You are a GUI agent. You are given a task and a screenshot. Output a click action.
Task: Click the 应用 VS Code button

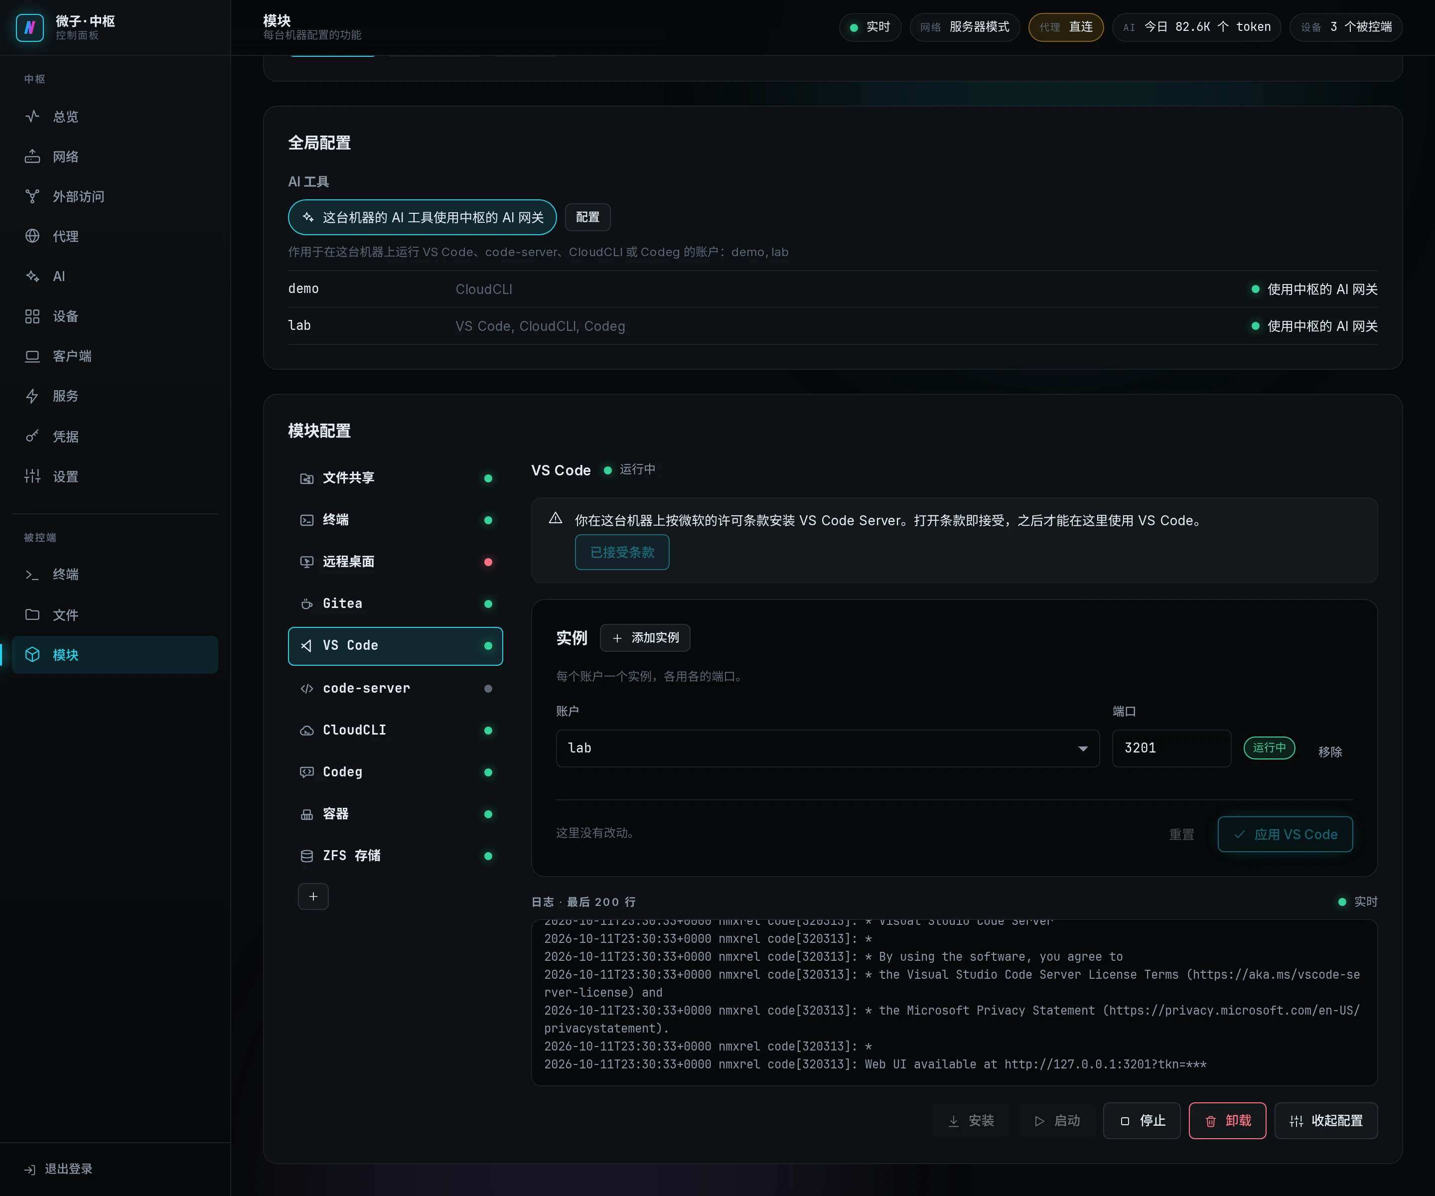click(1285, 835)
